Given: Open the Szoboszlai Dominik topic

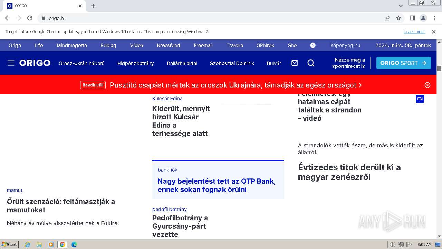Looking at the screenshot, I should coord(232,63).
